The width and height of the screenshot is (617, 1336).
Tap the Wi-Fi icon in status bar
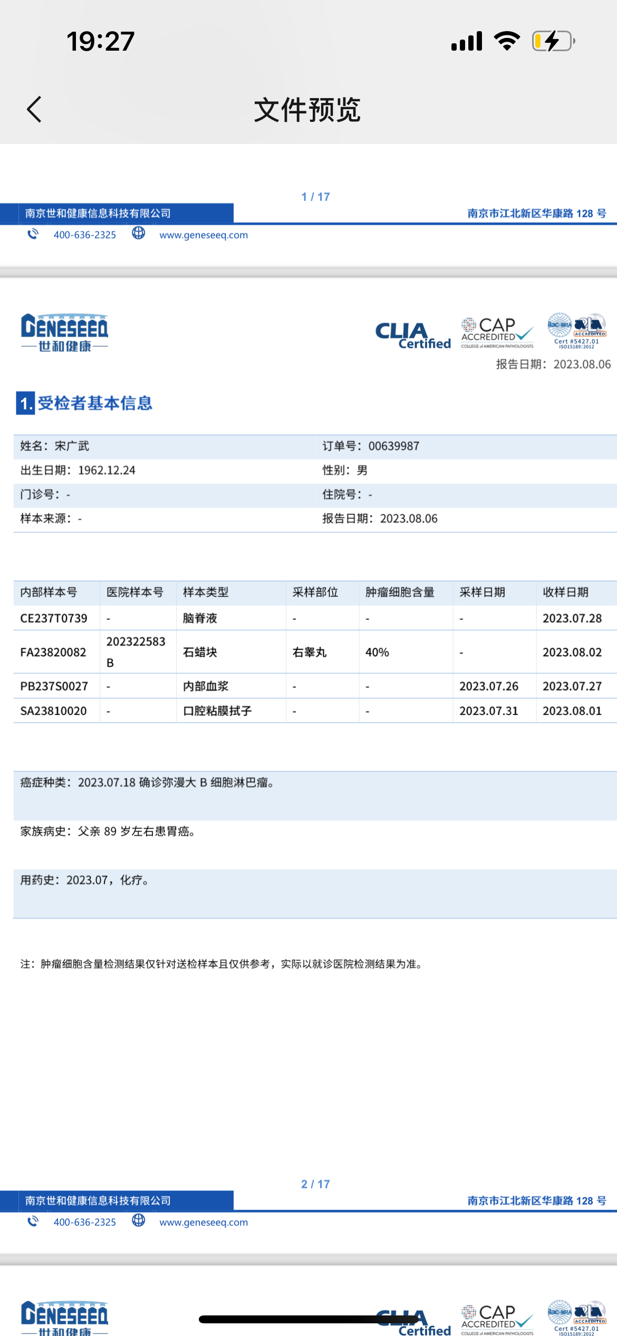[507, 41]
